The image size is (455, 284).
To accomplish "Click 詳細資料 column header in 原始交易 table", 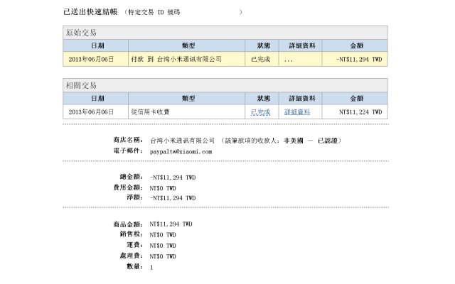I will (x=300, y=45).
